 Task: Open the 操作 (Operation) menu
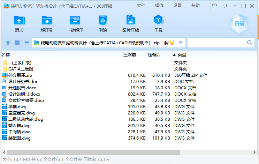coord(159,6)
